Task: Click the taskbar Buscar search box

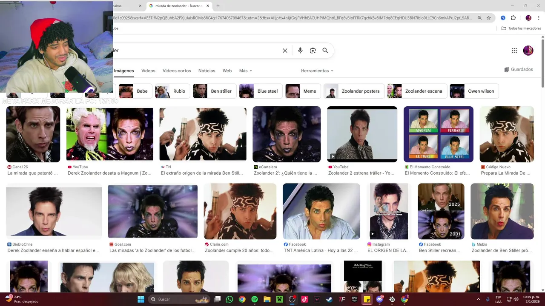Action: (178, 299)
